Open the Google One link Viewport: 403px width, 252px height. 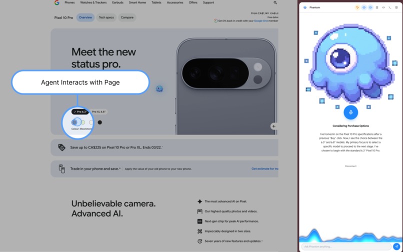tap(261, 21)
